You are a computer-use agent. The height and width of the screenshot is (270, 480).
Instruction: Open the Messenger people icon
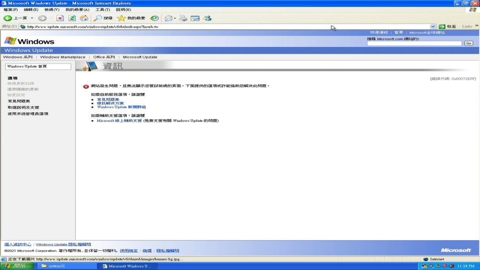click(207, 18)
